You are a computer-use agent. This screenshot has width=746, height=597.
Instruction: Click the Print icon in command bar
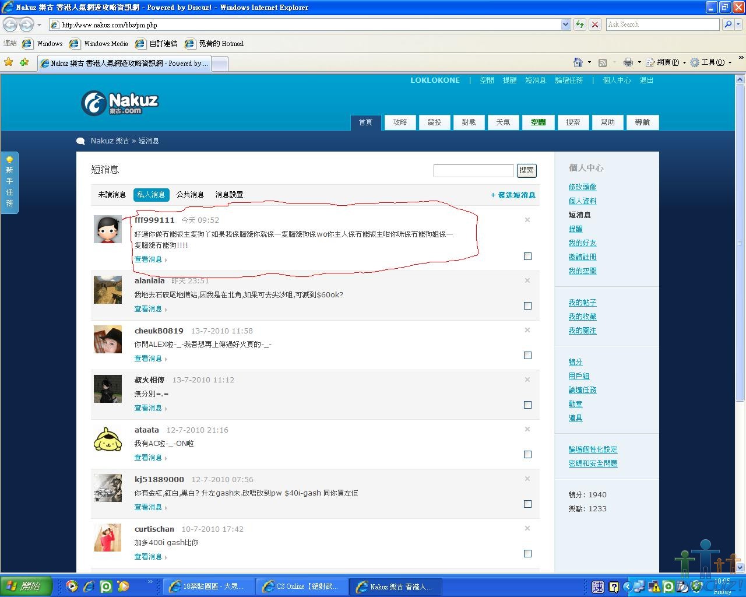[x=628, y=62]
